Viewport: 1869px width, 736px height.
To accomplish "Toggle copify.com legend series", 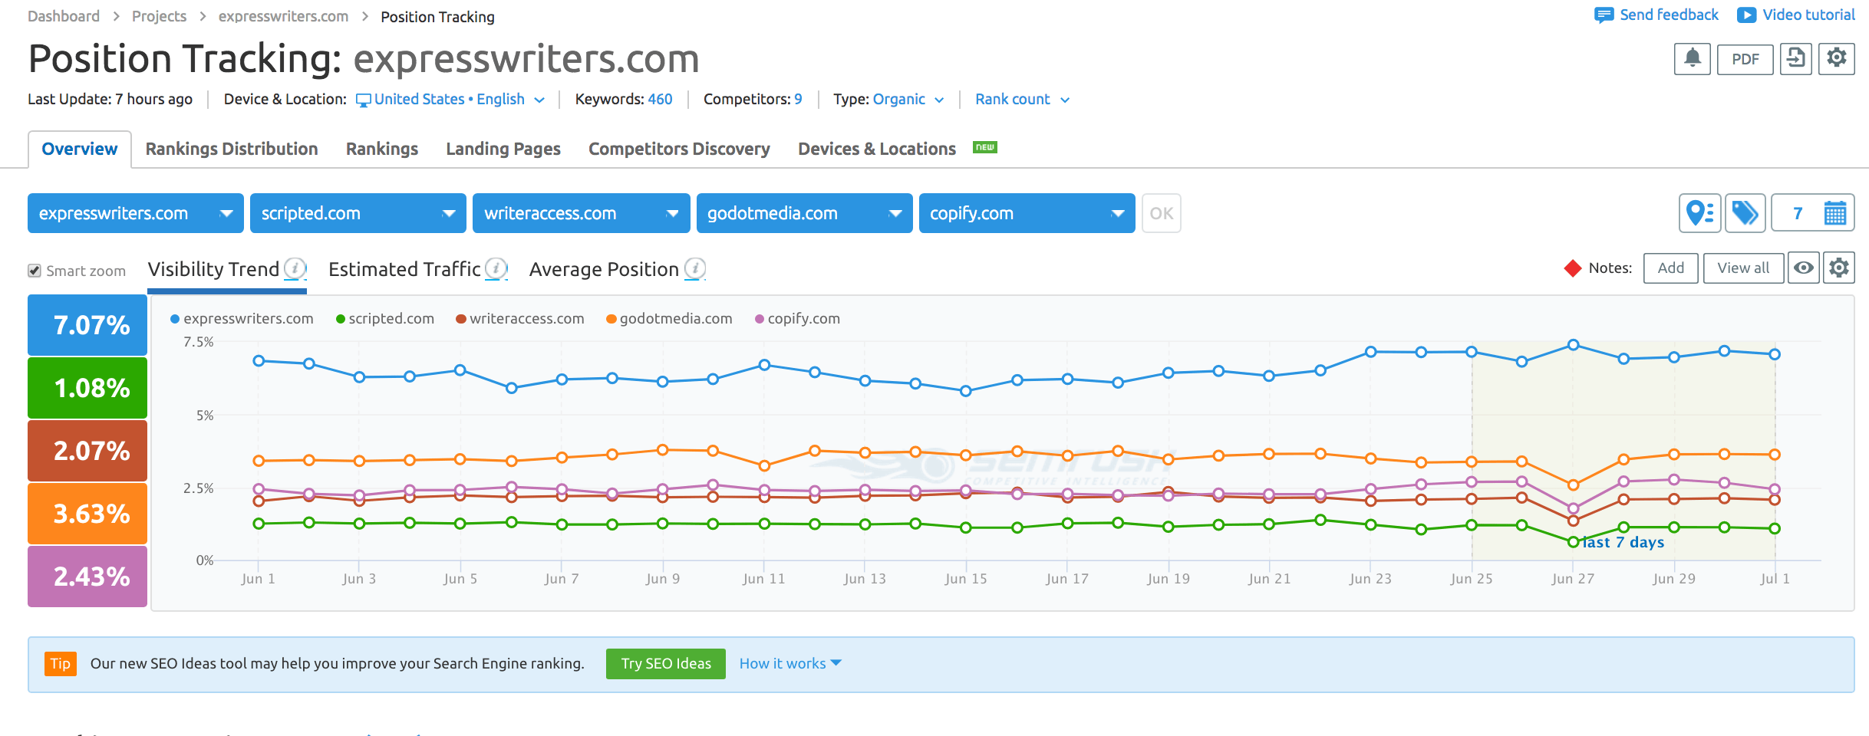I will [798, 319].
